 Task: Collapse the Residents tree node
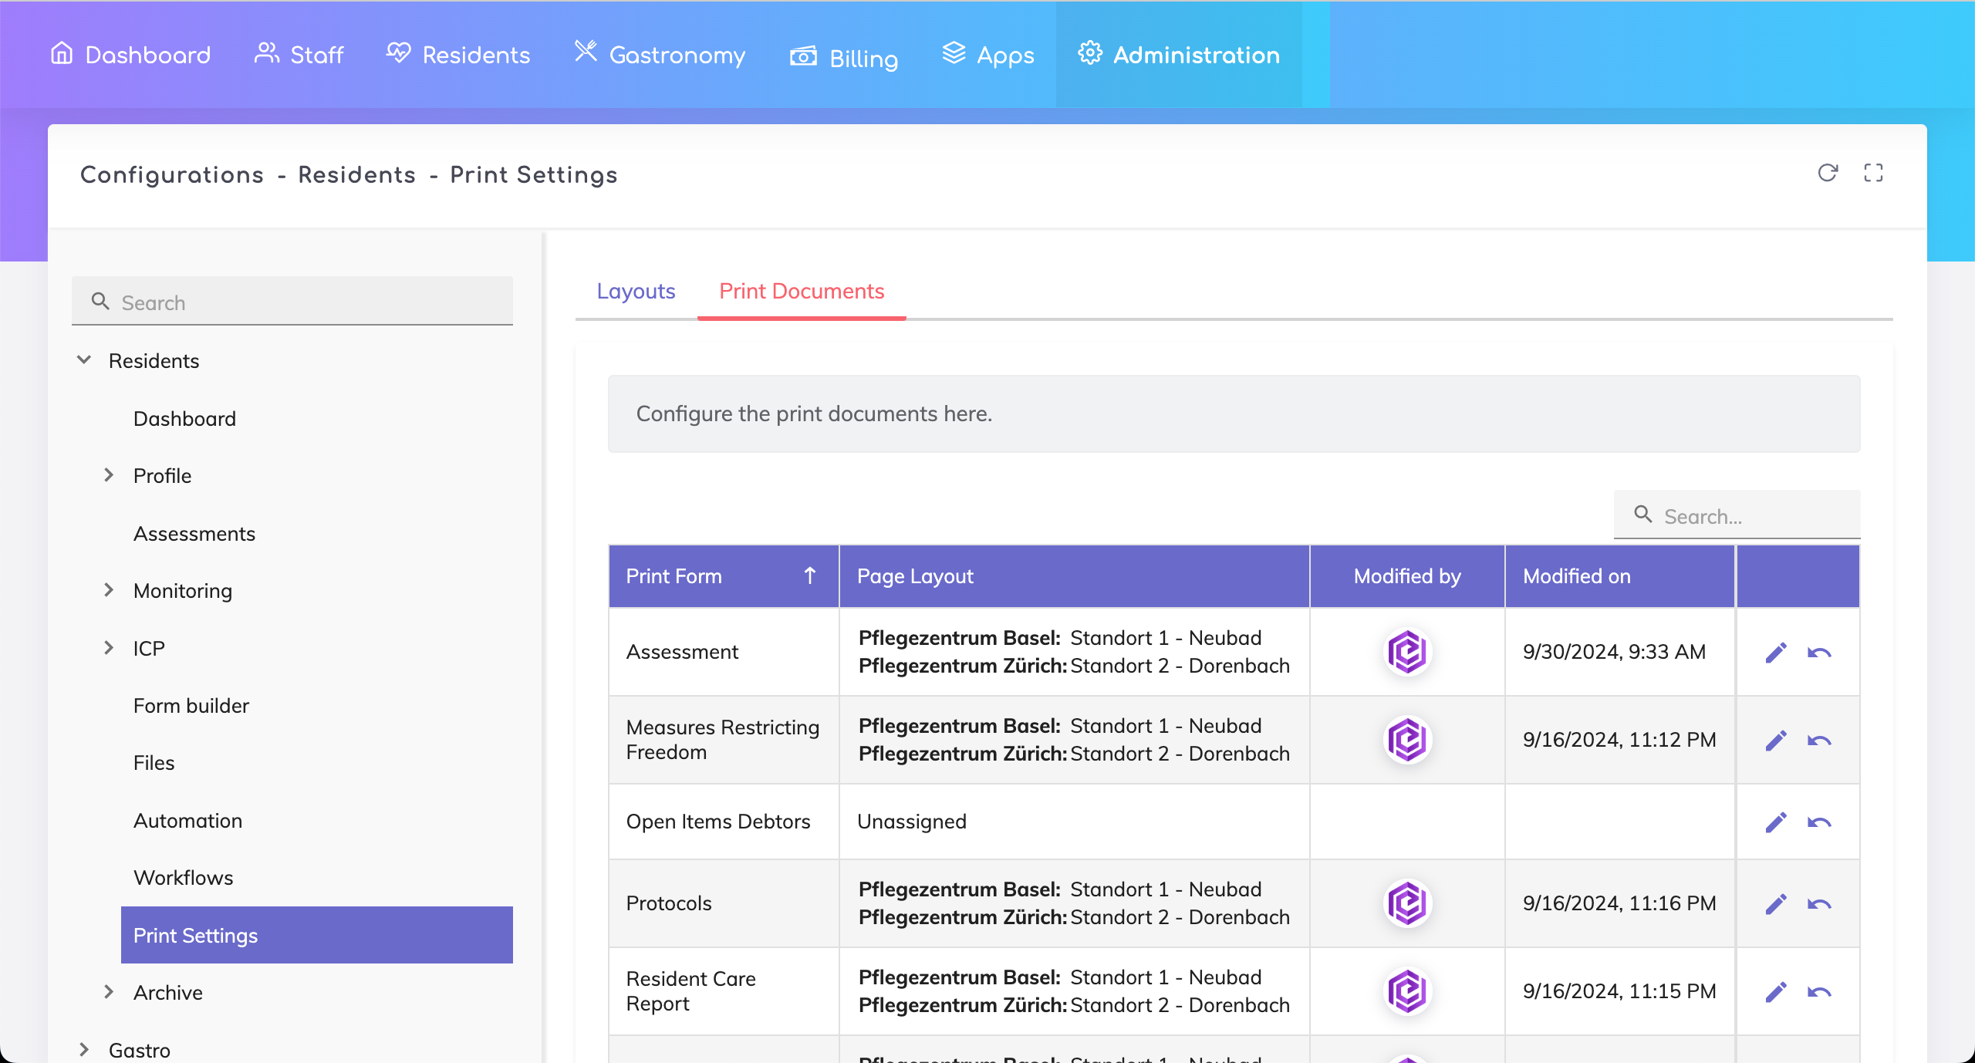tap(84, 360)
